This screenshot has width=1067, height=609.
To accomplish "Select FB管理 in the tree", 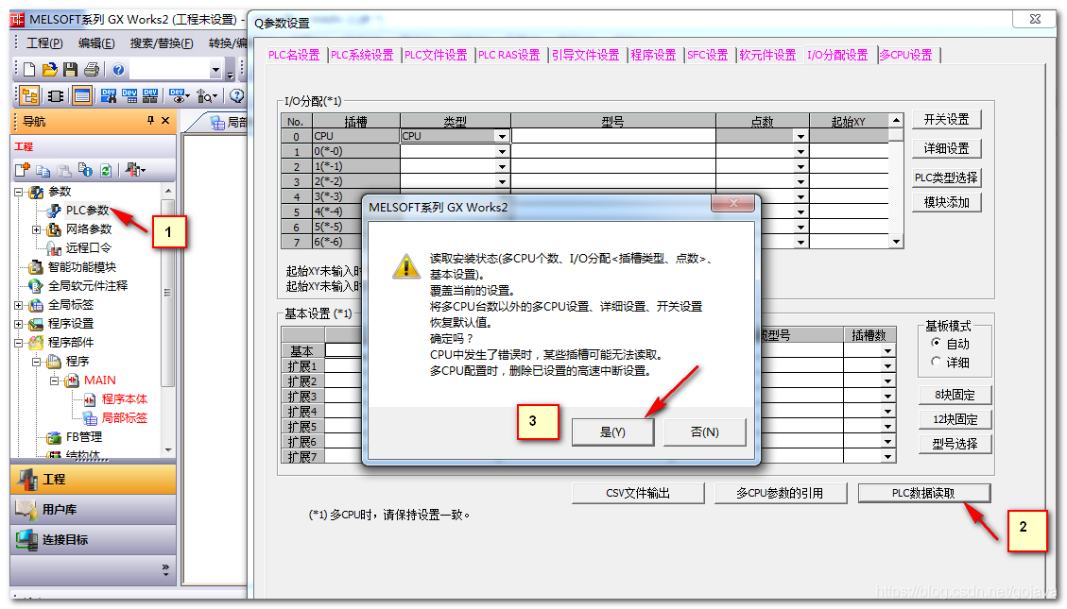I will pyautogui.click(x=84, y=437).
